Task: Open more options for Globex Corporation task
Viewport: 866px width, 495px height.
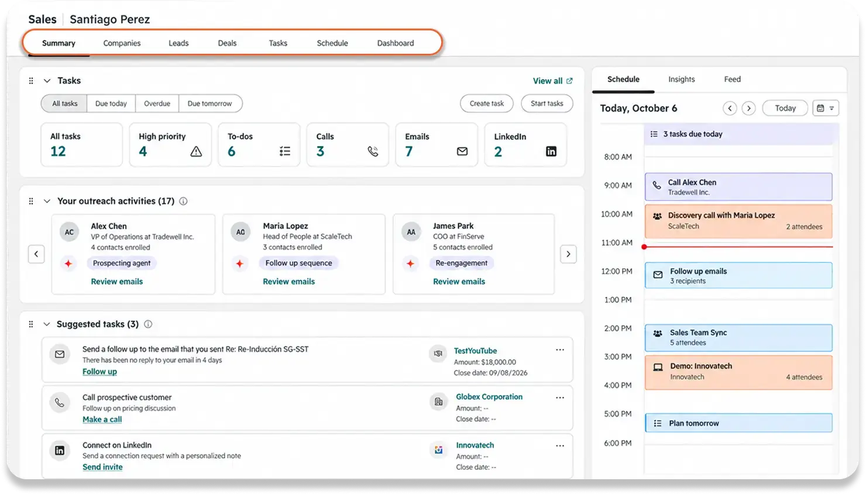Action: [x=560, y=397]
